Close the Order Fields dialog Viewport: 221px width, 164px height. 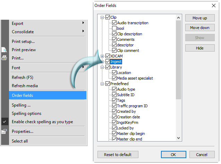coord(213,6)
